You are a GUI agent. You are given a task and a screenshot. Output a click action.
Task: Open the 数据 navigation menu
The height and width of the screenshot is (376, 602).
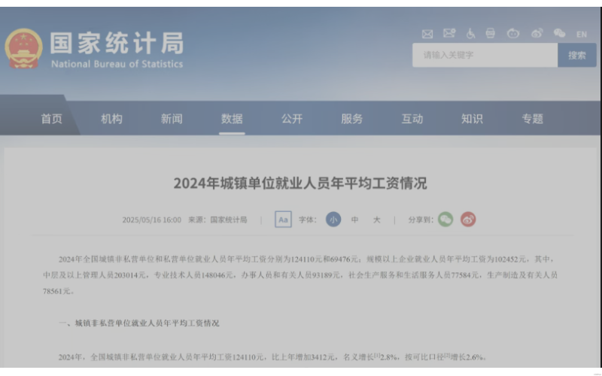[x=232, y=119]
